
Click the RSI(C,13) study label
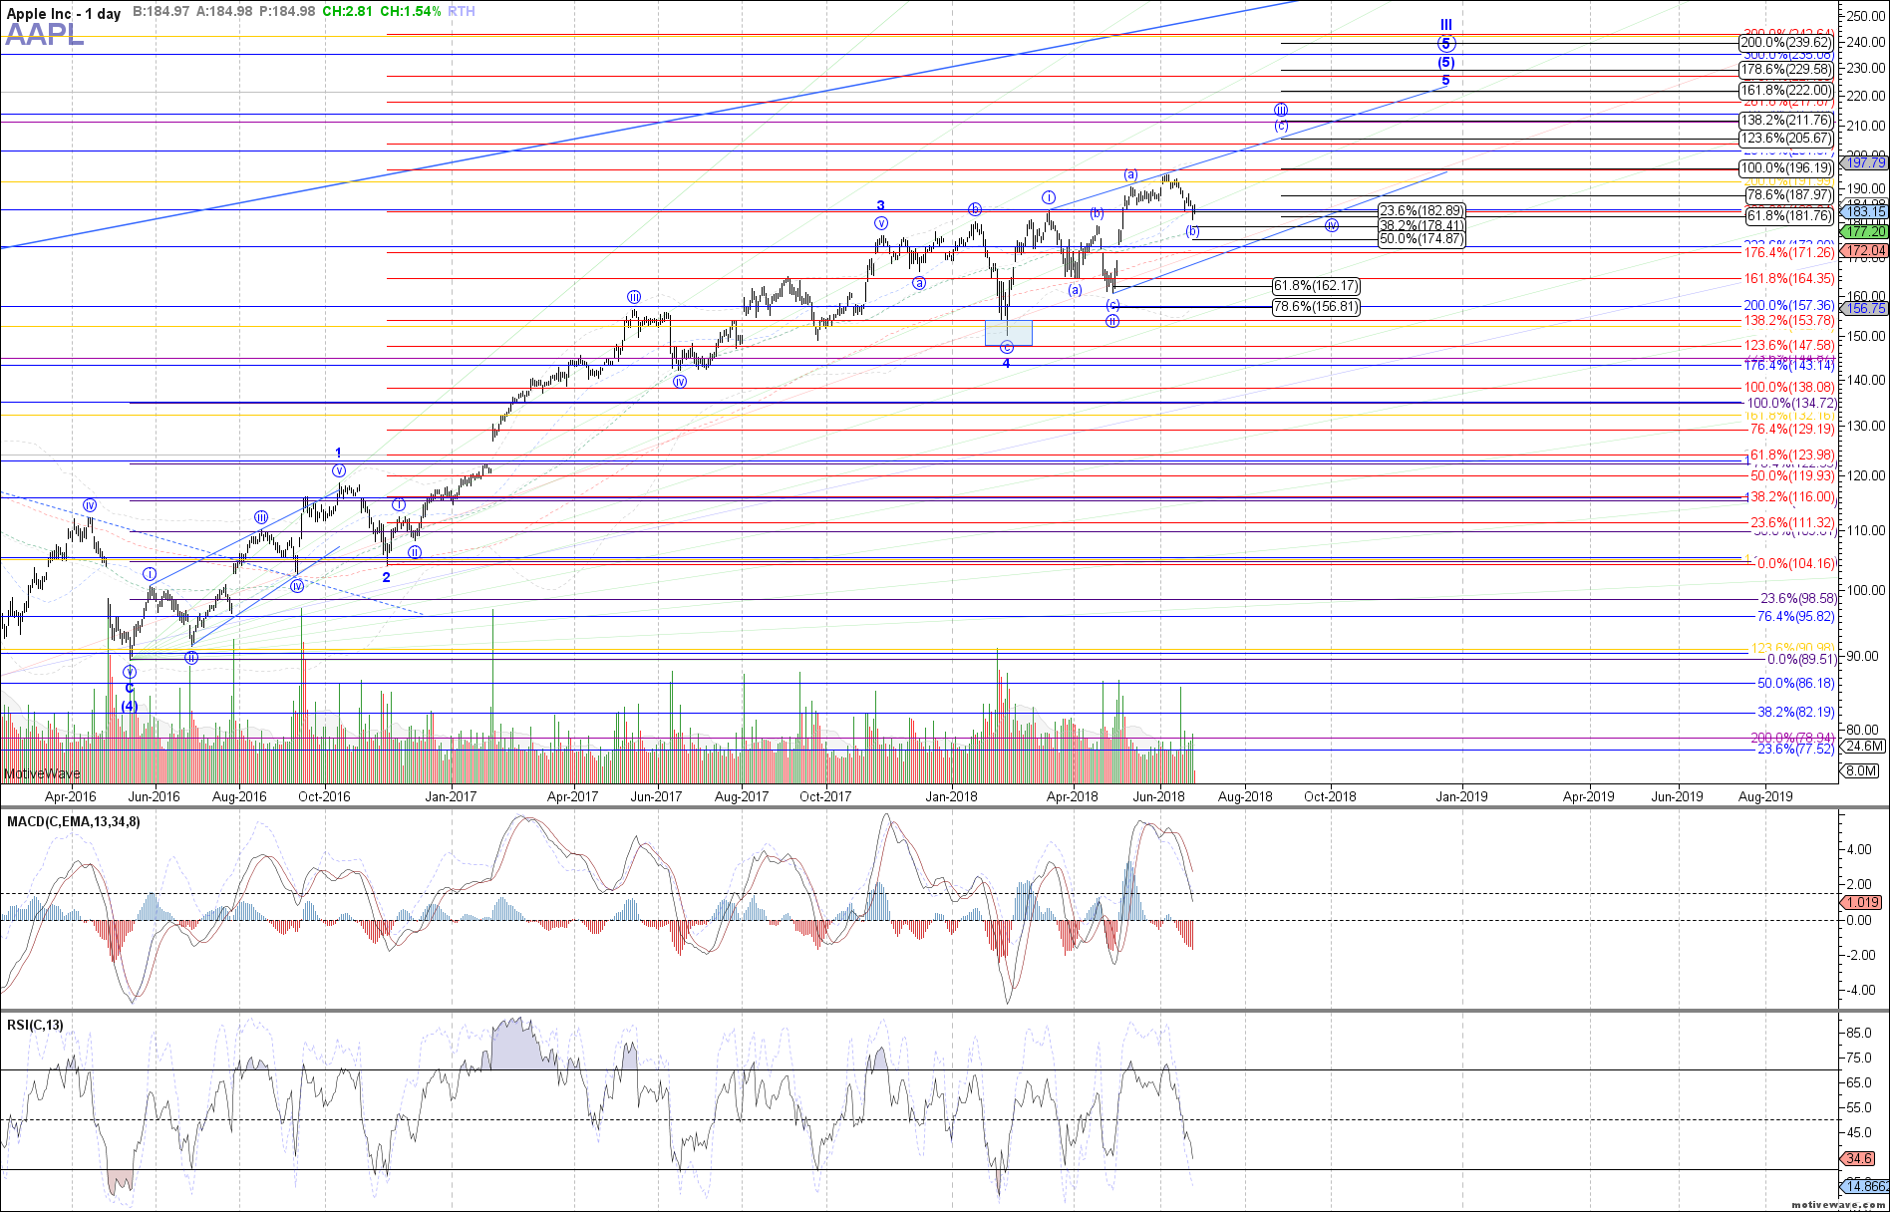pos(35,1025)
